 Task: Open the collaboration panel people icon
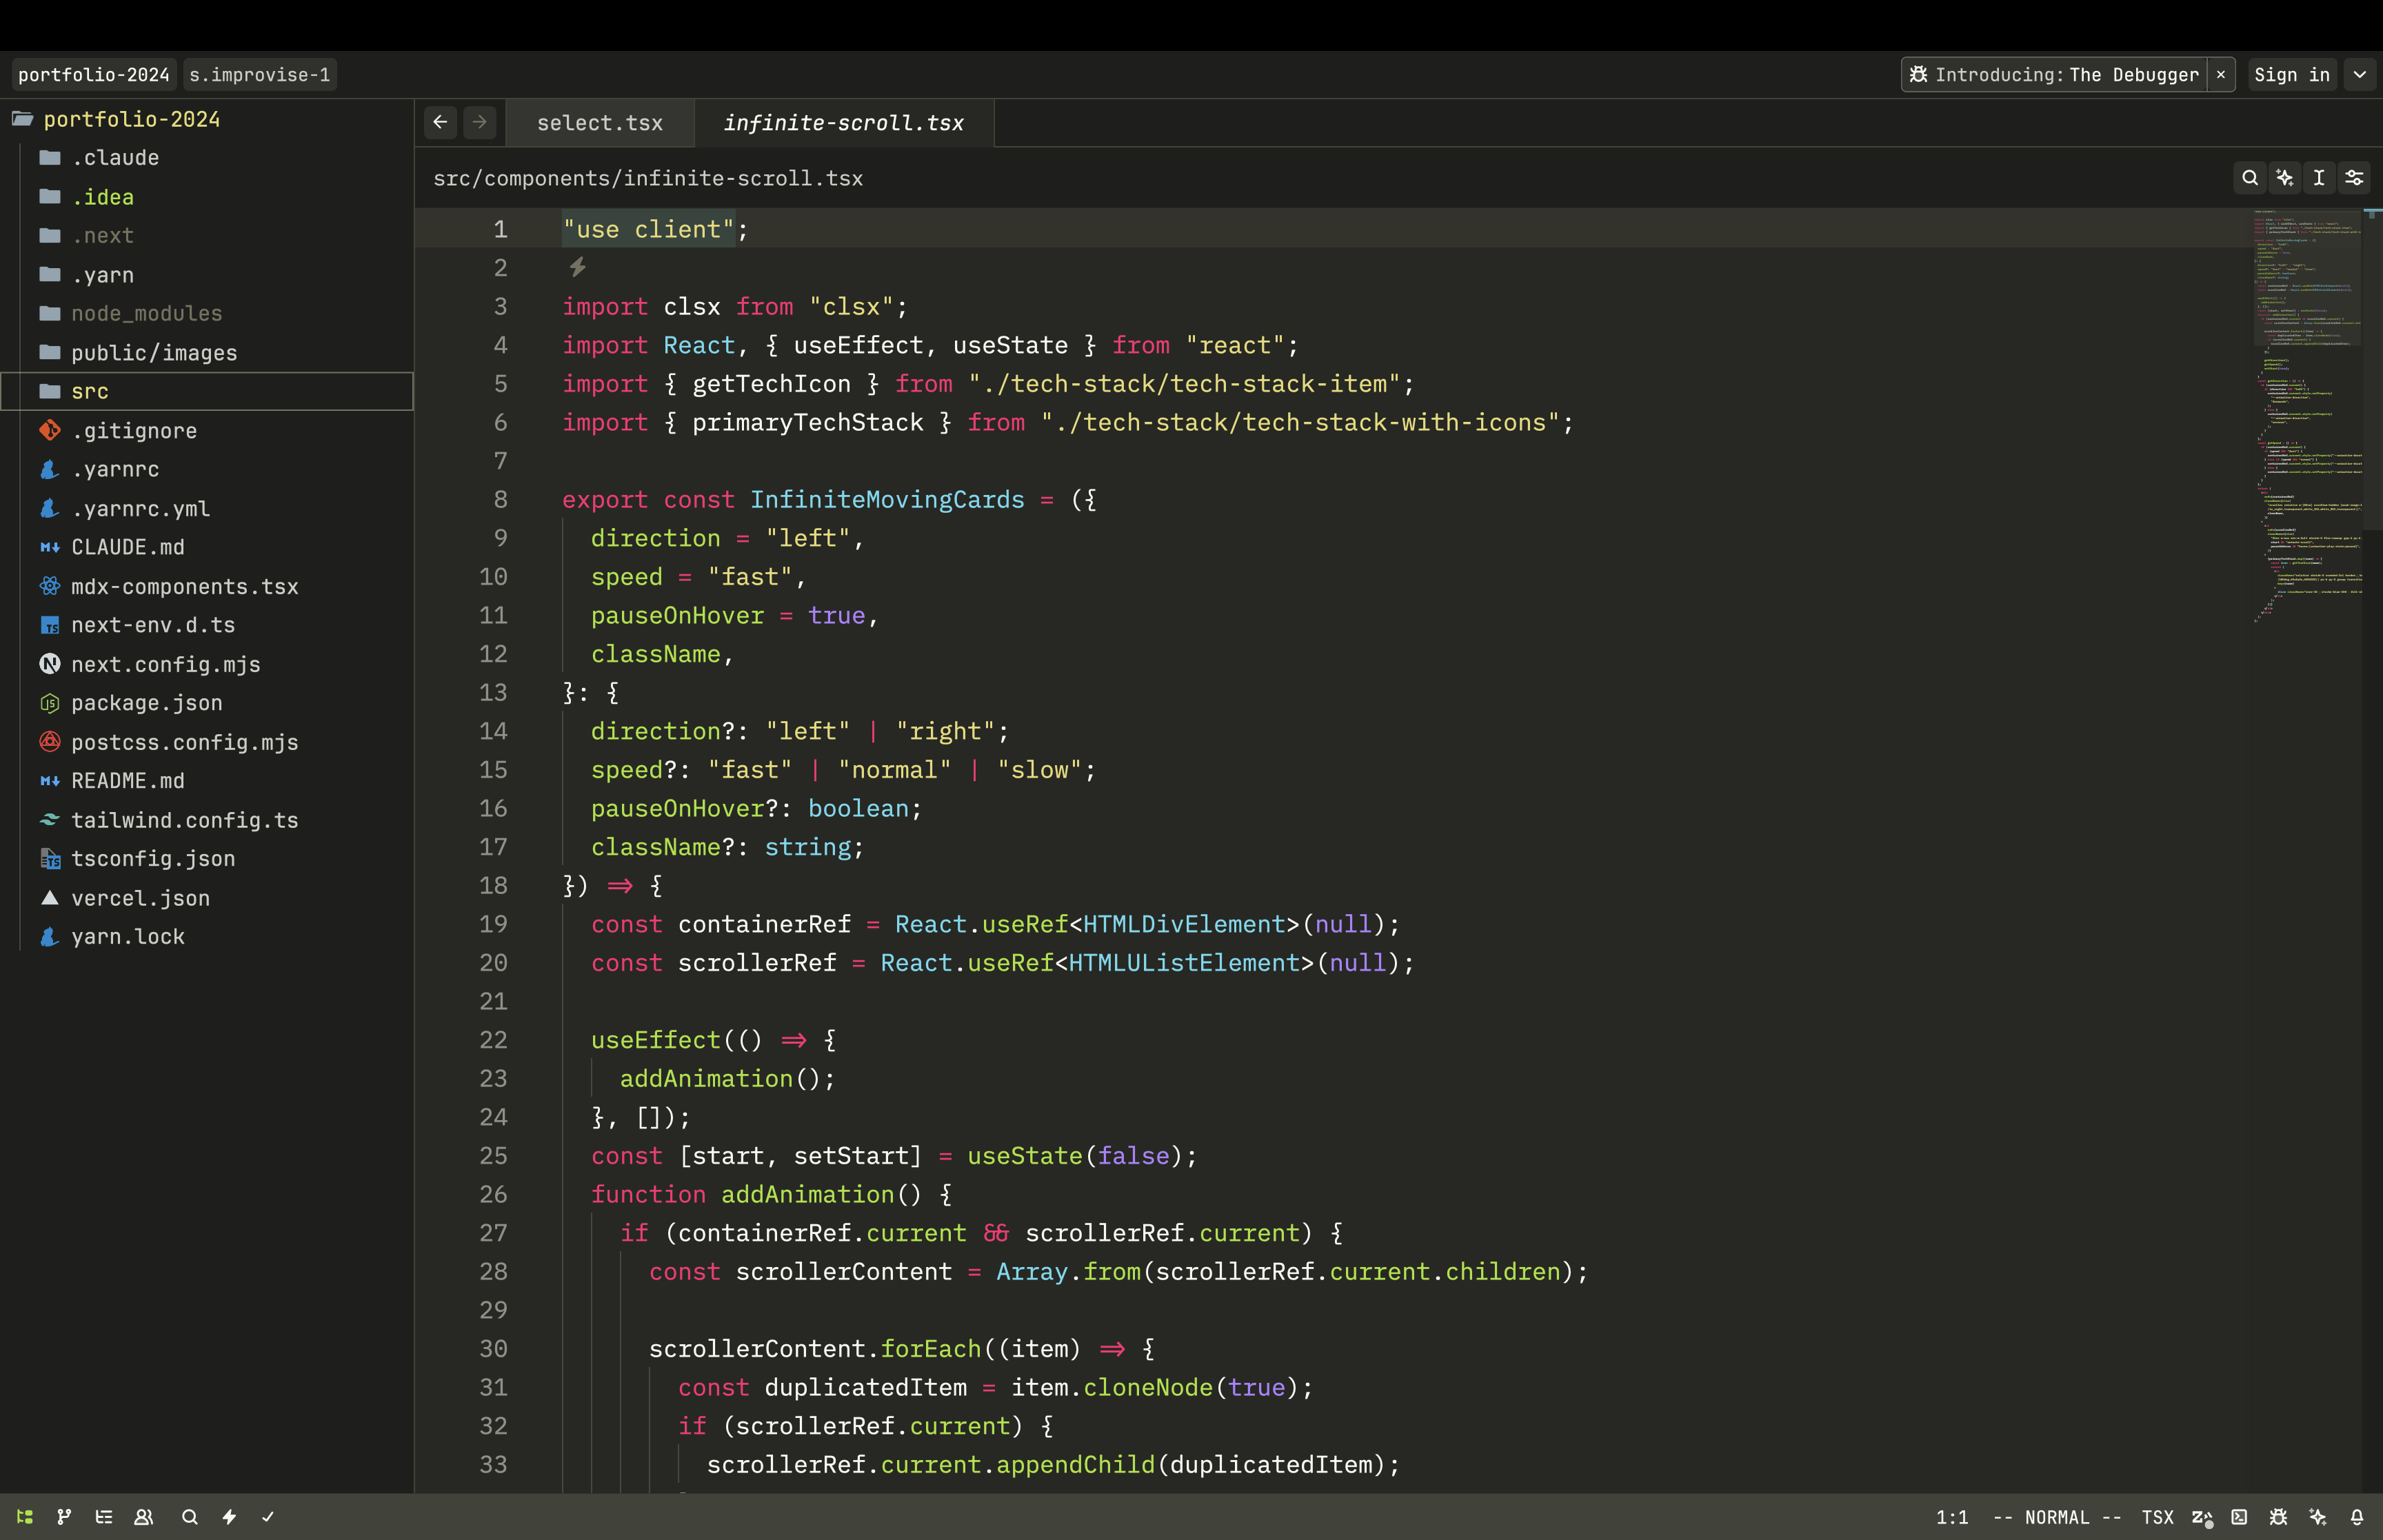144,1517
